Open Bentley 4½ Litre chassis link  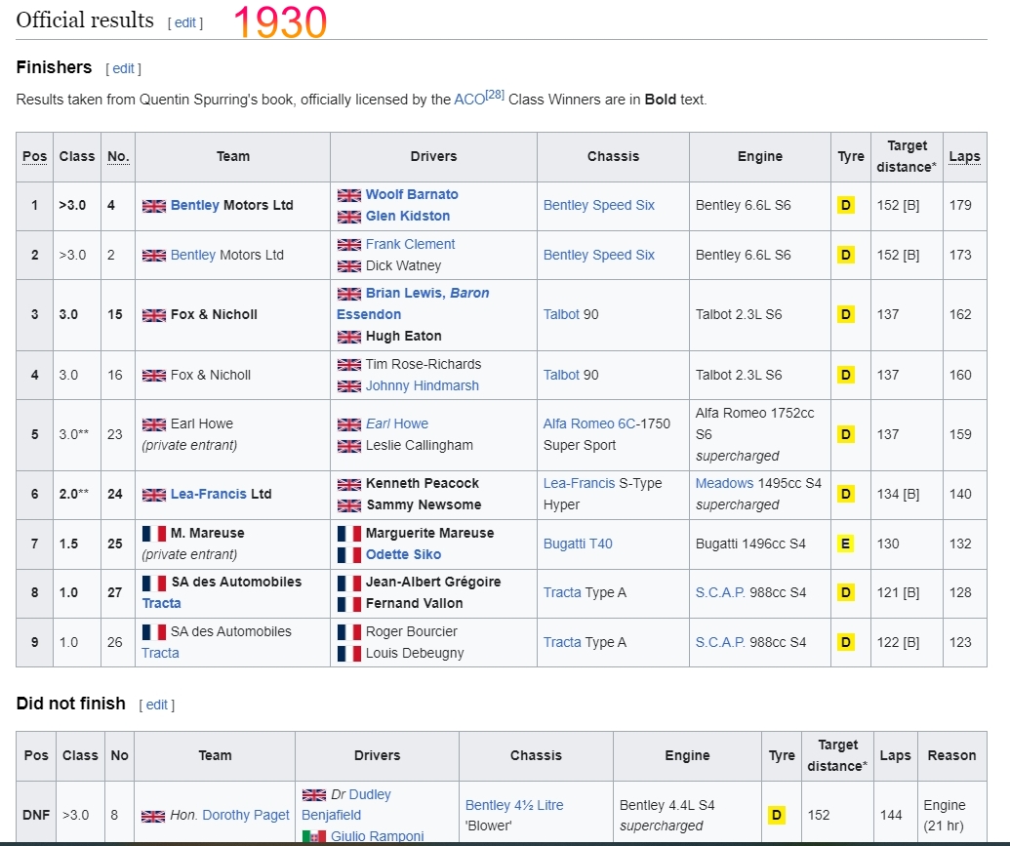(x=514, y=805)
